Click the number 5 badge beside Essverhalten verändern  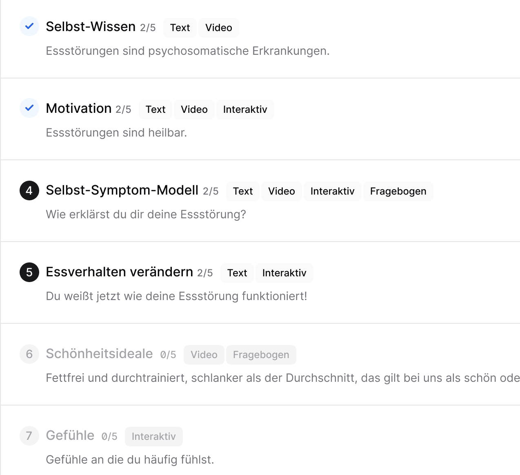coord(29,272)
